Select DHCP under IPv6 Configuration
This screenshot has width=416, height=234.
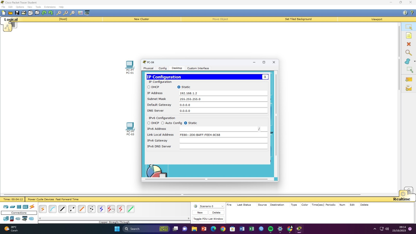pyautogui.click(x=149, y=123)
